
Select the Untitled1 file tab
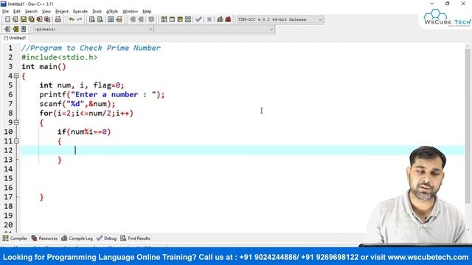click(15, 38)
